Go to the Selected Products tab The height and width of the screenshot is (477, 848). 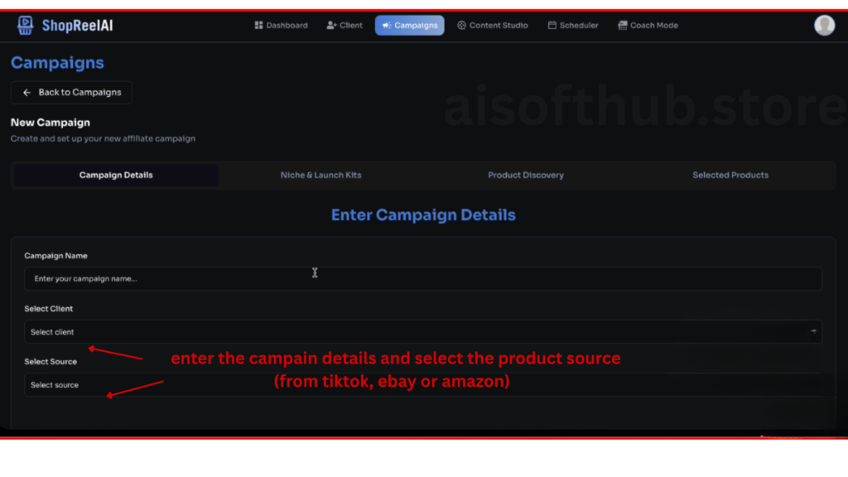click(x=730, y=176)
